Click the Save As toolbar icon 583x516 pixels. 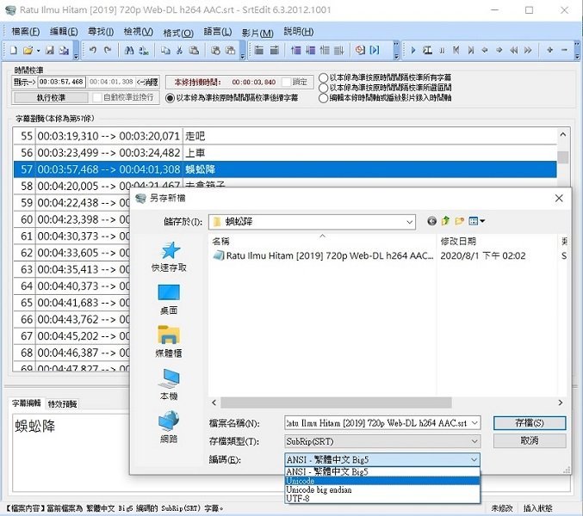(64, 50)
